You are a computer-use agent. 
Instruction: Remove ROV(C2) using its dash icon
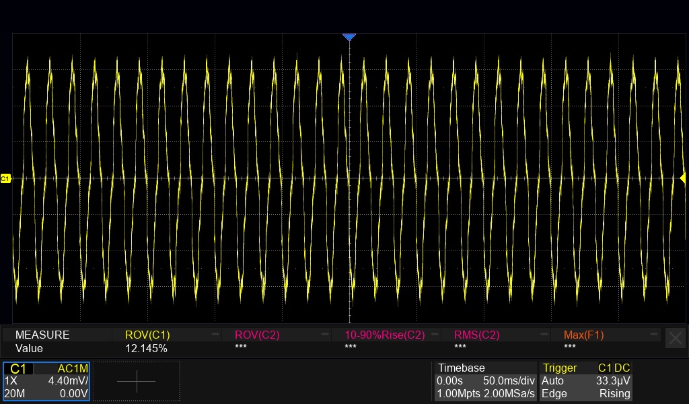(x=325, y=335)
